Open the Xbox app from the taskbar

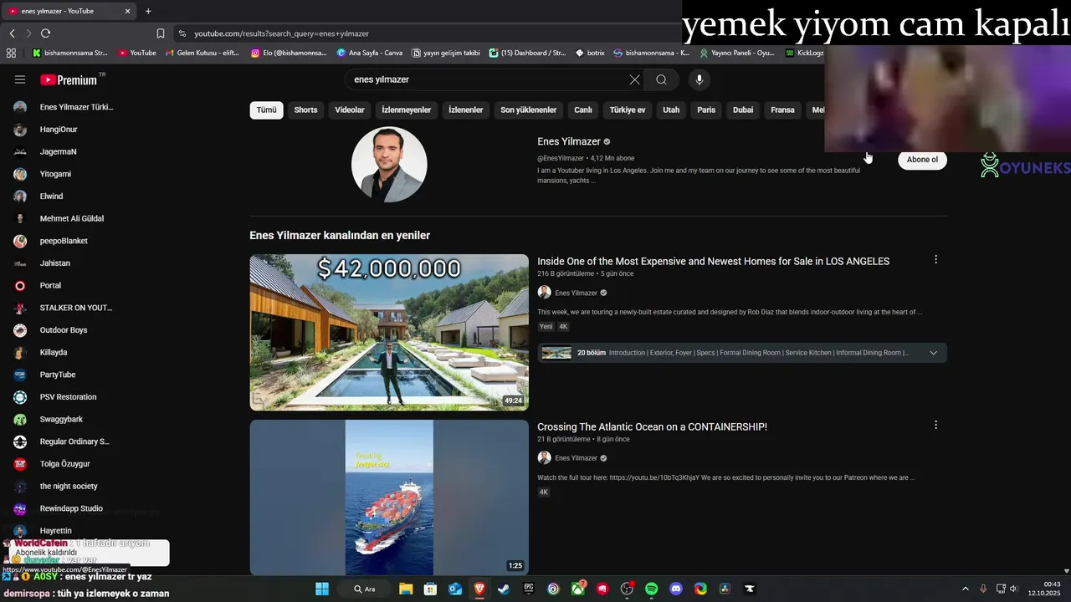(x=578, y=589)
